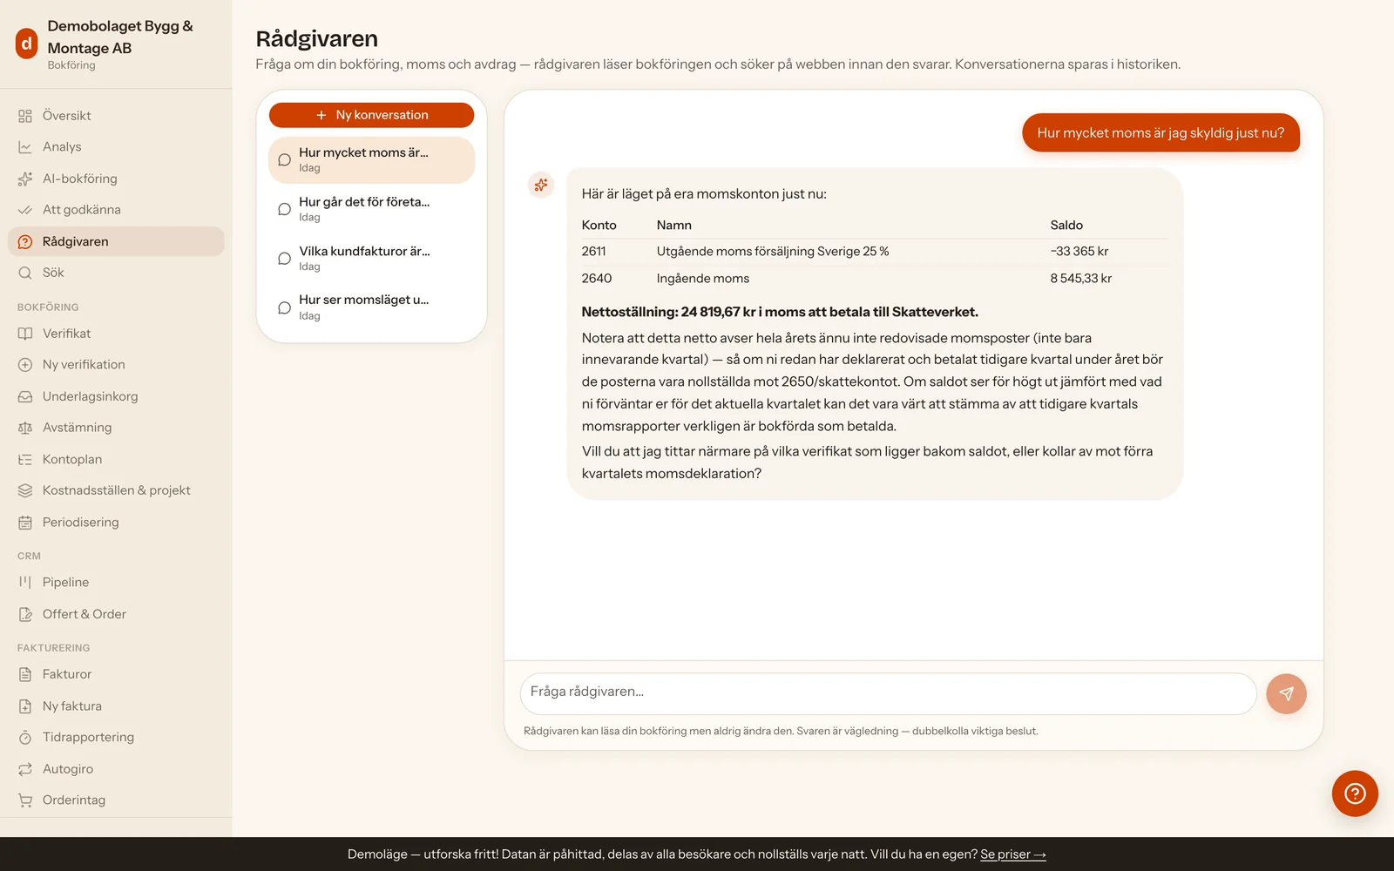Open the 'Hur går det för företa...' conversation
Screen dimensions: 1394x871
[372, 209]
